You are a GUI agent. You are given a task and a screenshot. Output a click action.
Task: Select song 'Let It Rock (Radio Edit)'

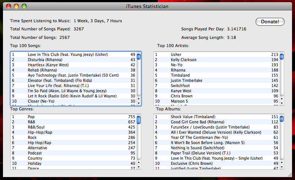74,96
